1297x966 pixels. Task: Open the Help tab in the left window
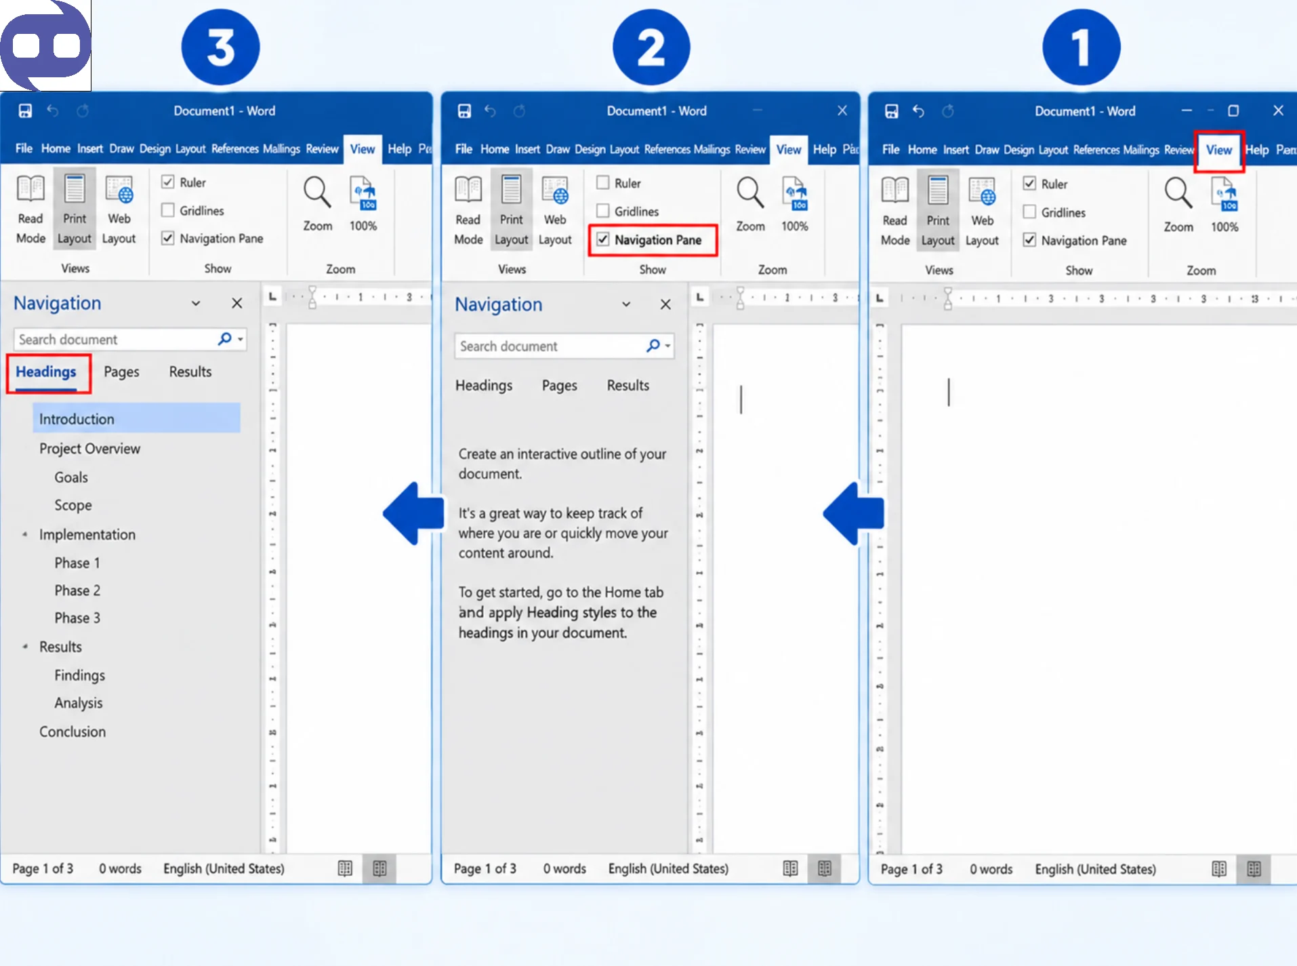click(399, 148)
